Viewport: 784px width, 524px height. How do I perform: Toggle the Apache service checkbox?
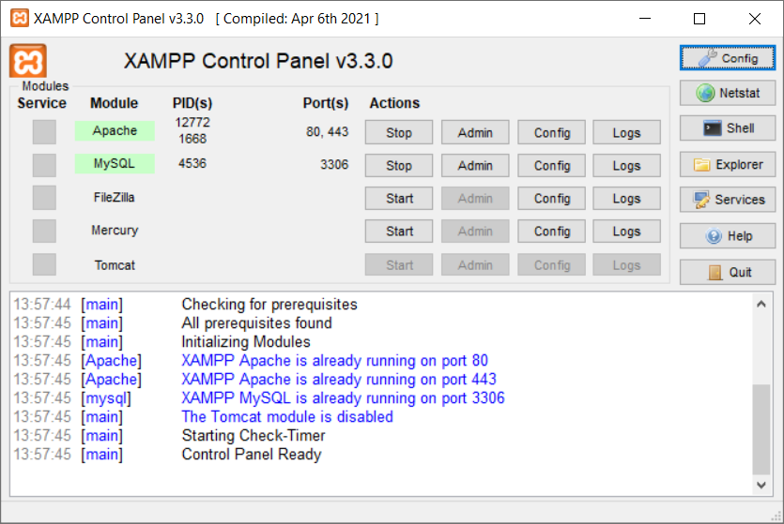pos(44,132)
